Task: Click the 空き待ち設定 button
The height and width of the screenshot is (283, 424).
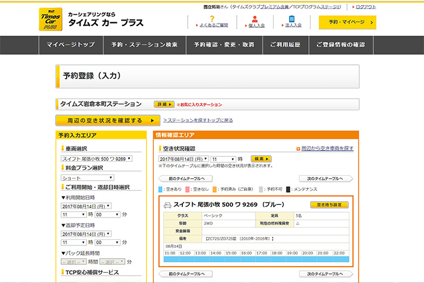Action: coord(329,205)
